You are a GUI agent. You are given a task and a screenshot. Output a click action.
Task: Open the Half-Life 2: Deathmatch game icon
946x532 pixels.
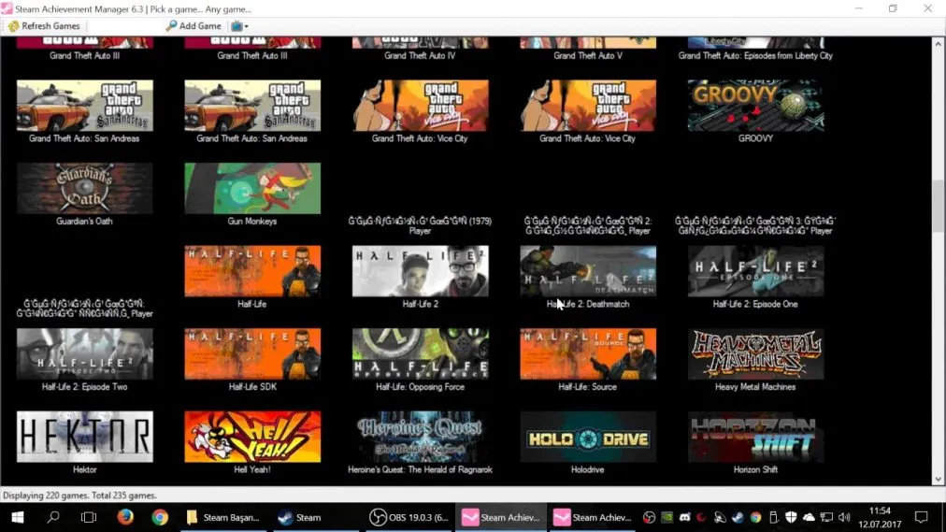(x=588, y=271)
